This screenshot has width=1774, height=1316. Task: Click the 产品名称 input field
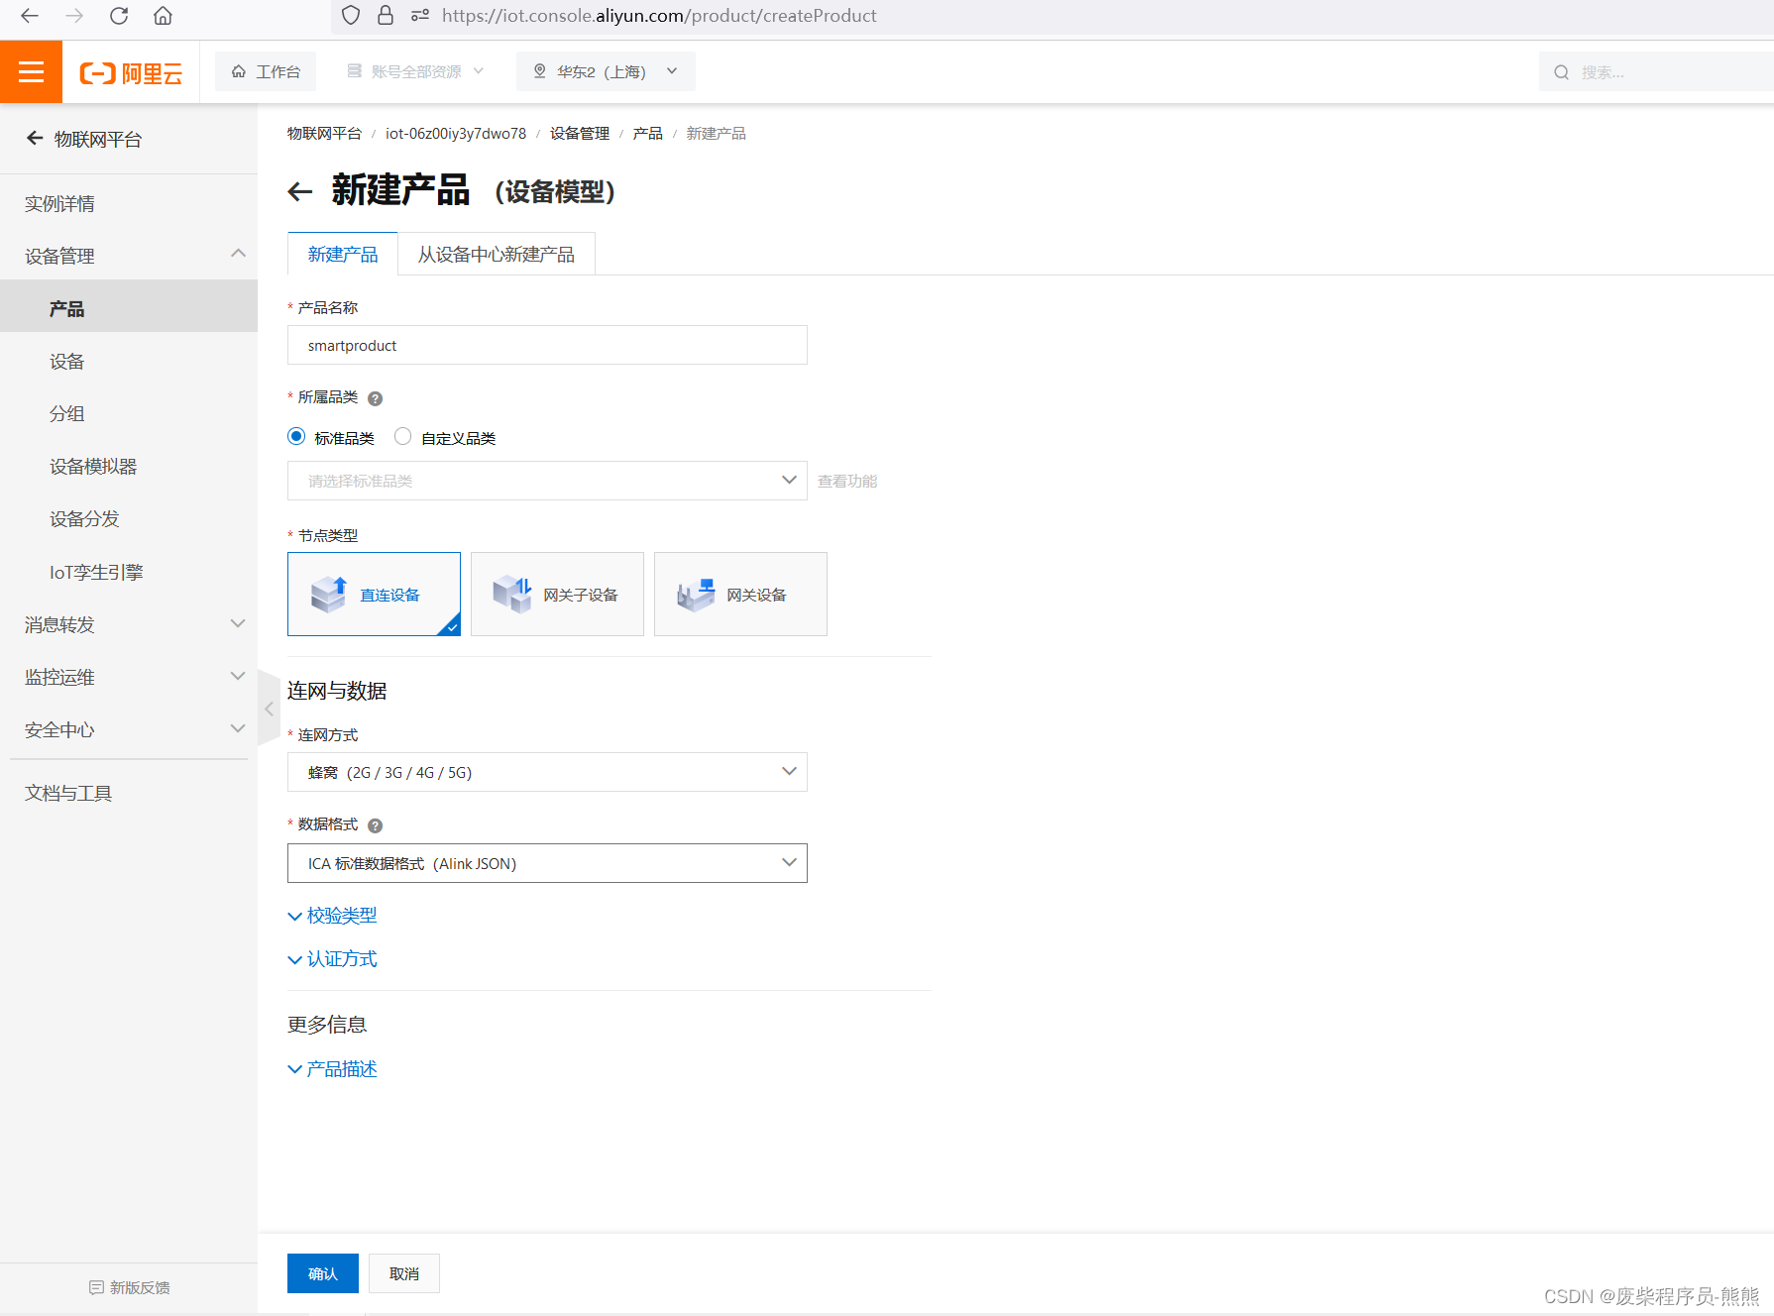[x=546, y=345]
